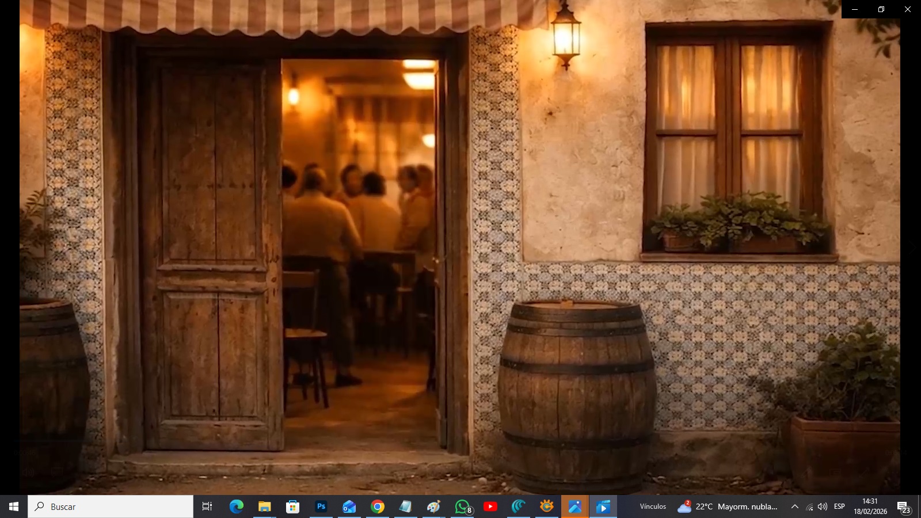Launch Microsoft Edge from the taskbar

tap(236, 506)
